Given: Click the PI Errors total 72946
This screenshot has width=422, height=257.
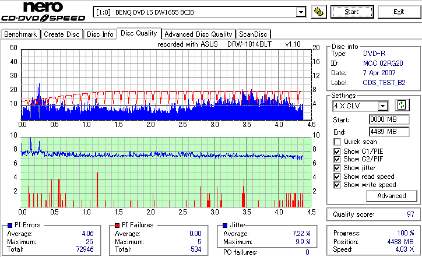Looking at the screenshot, I should coord(85,249).
